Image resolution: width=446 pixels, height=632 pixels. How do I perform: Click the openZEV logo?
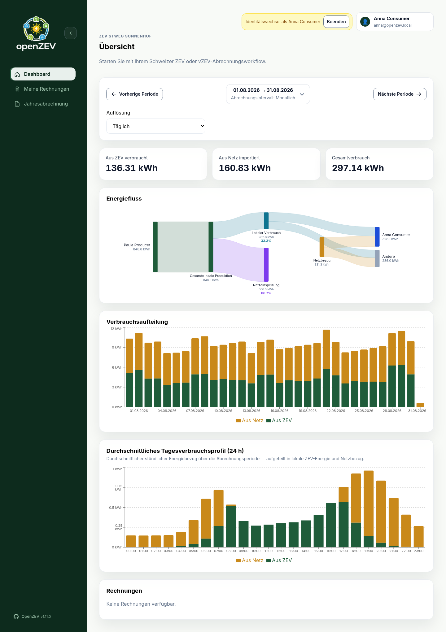pos(36,33)
